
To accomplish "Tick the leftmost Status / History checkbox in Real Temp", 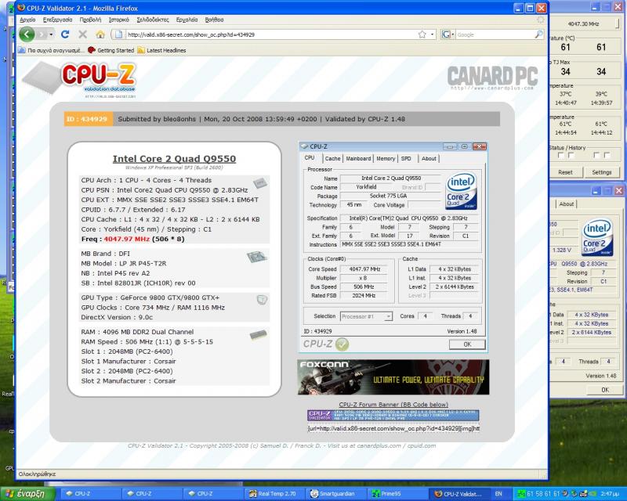I will pyautogui.click(x=560, y=155).
